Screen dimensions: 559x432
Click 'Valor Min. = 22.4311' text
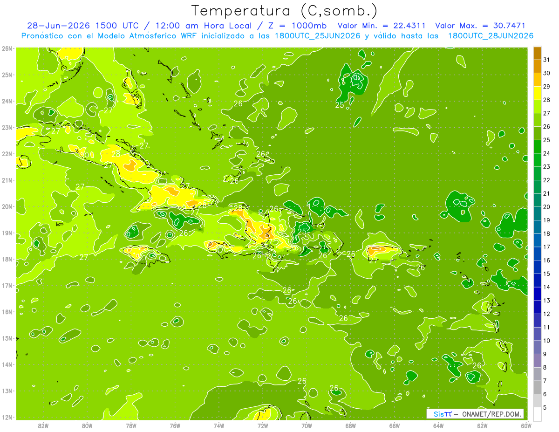coord(382,26)
